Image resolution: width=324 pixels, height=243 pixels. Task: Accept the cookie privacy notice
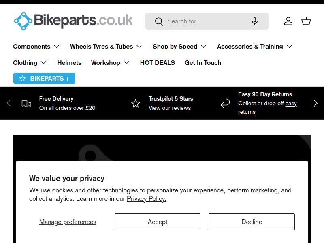pyautogui.click(x=158, y=222)
